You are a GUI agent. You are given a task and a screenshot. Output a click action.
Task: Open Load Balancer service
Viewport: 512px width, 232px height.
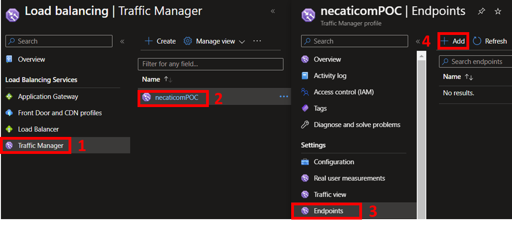[38, 129]
